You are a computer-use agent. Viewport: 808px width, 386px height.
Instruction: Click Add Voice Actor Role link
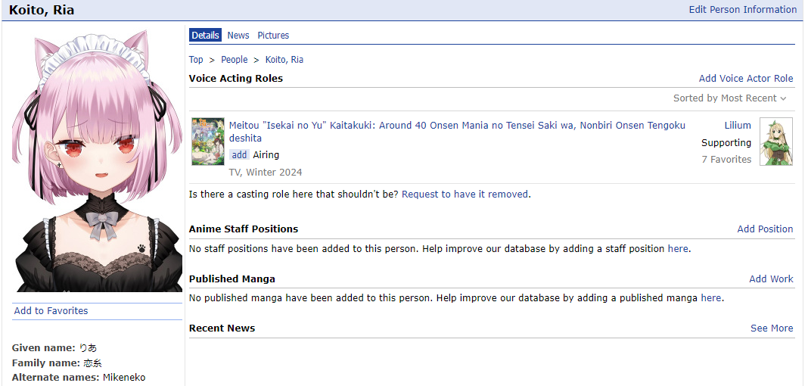pyautogui.click(x=745, y=79)
